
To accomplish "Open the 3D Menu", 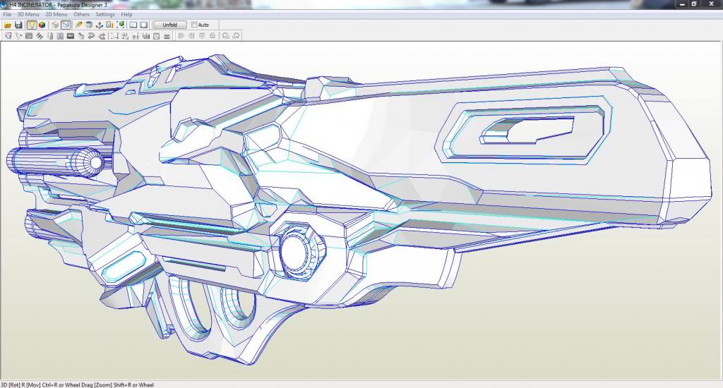I will pos(28,14).
